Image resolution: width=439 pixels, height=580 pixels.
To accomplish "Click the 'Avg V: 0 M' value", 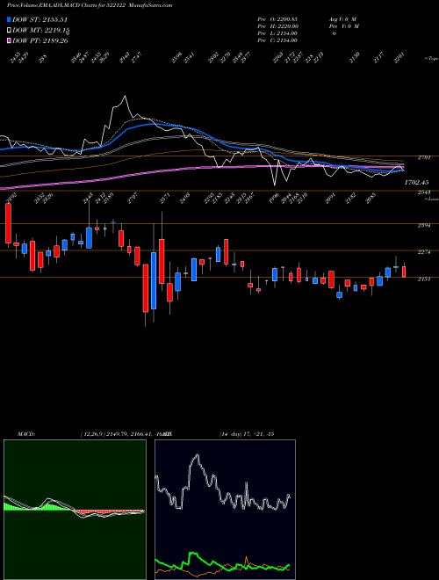I will tap(342, 19).
